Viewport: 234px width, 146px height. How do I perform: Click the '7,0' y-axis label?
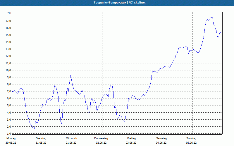tap(9, 91)
